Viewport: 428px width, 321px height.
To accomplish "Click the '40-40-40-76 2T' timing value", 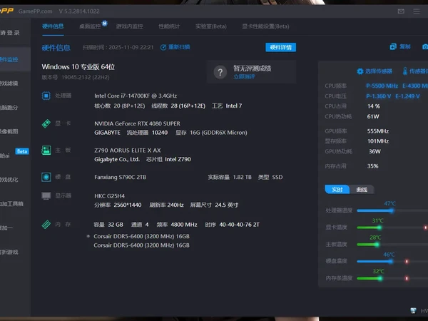I will (x=240, y=225).
